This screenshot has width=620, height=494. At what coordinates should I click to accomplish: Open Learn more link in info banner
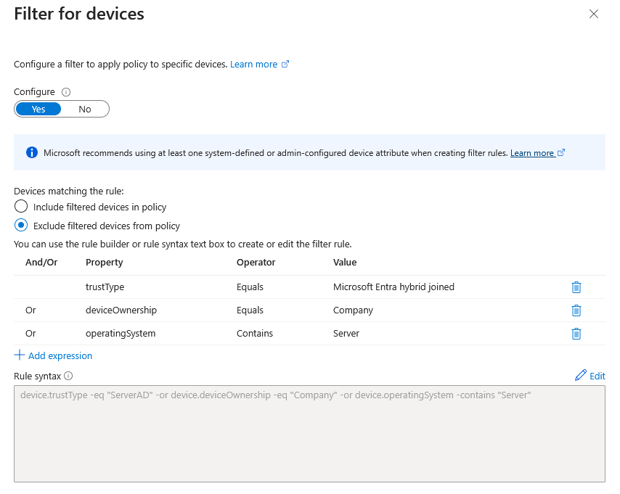pyautogui.click(x=532, y=153)
